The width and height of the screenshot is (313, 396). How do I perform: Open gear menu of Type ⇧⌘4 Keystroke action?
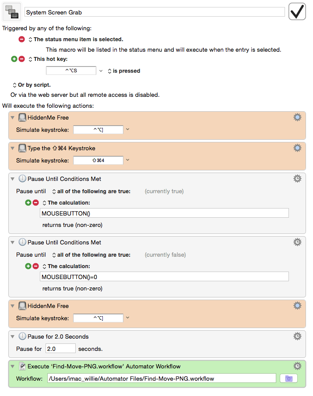[297, 148]
